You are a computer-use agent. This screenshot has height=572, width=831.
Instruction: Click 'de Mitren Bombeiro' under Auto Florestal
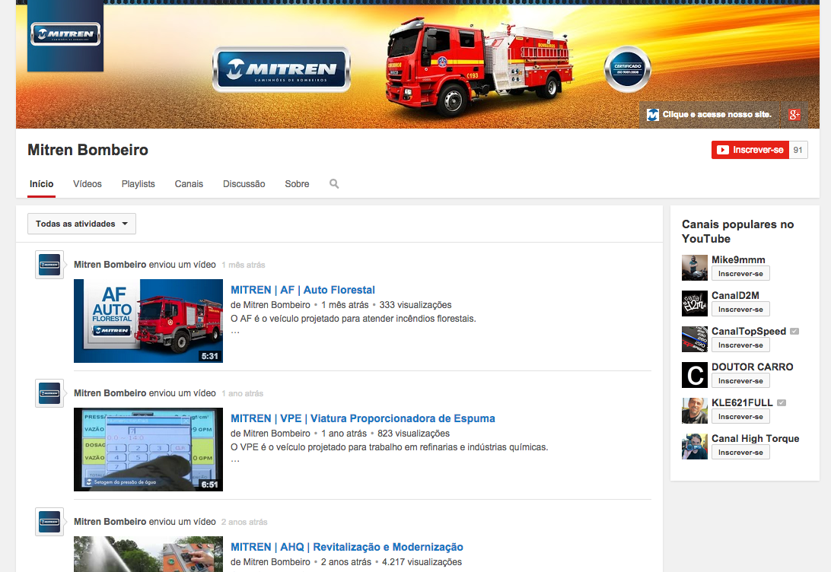[270, 305]
